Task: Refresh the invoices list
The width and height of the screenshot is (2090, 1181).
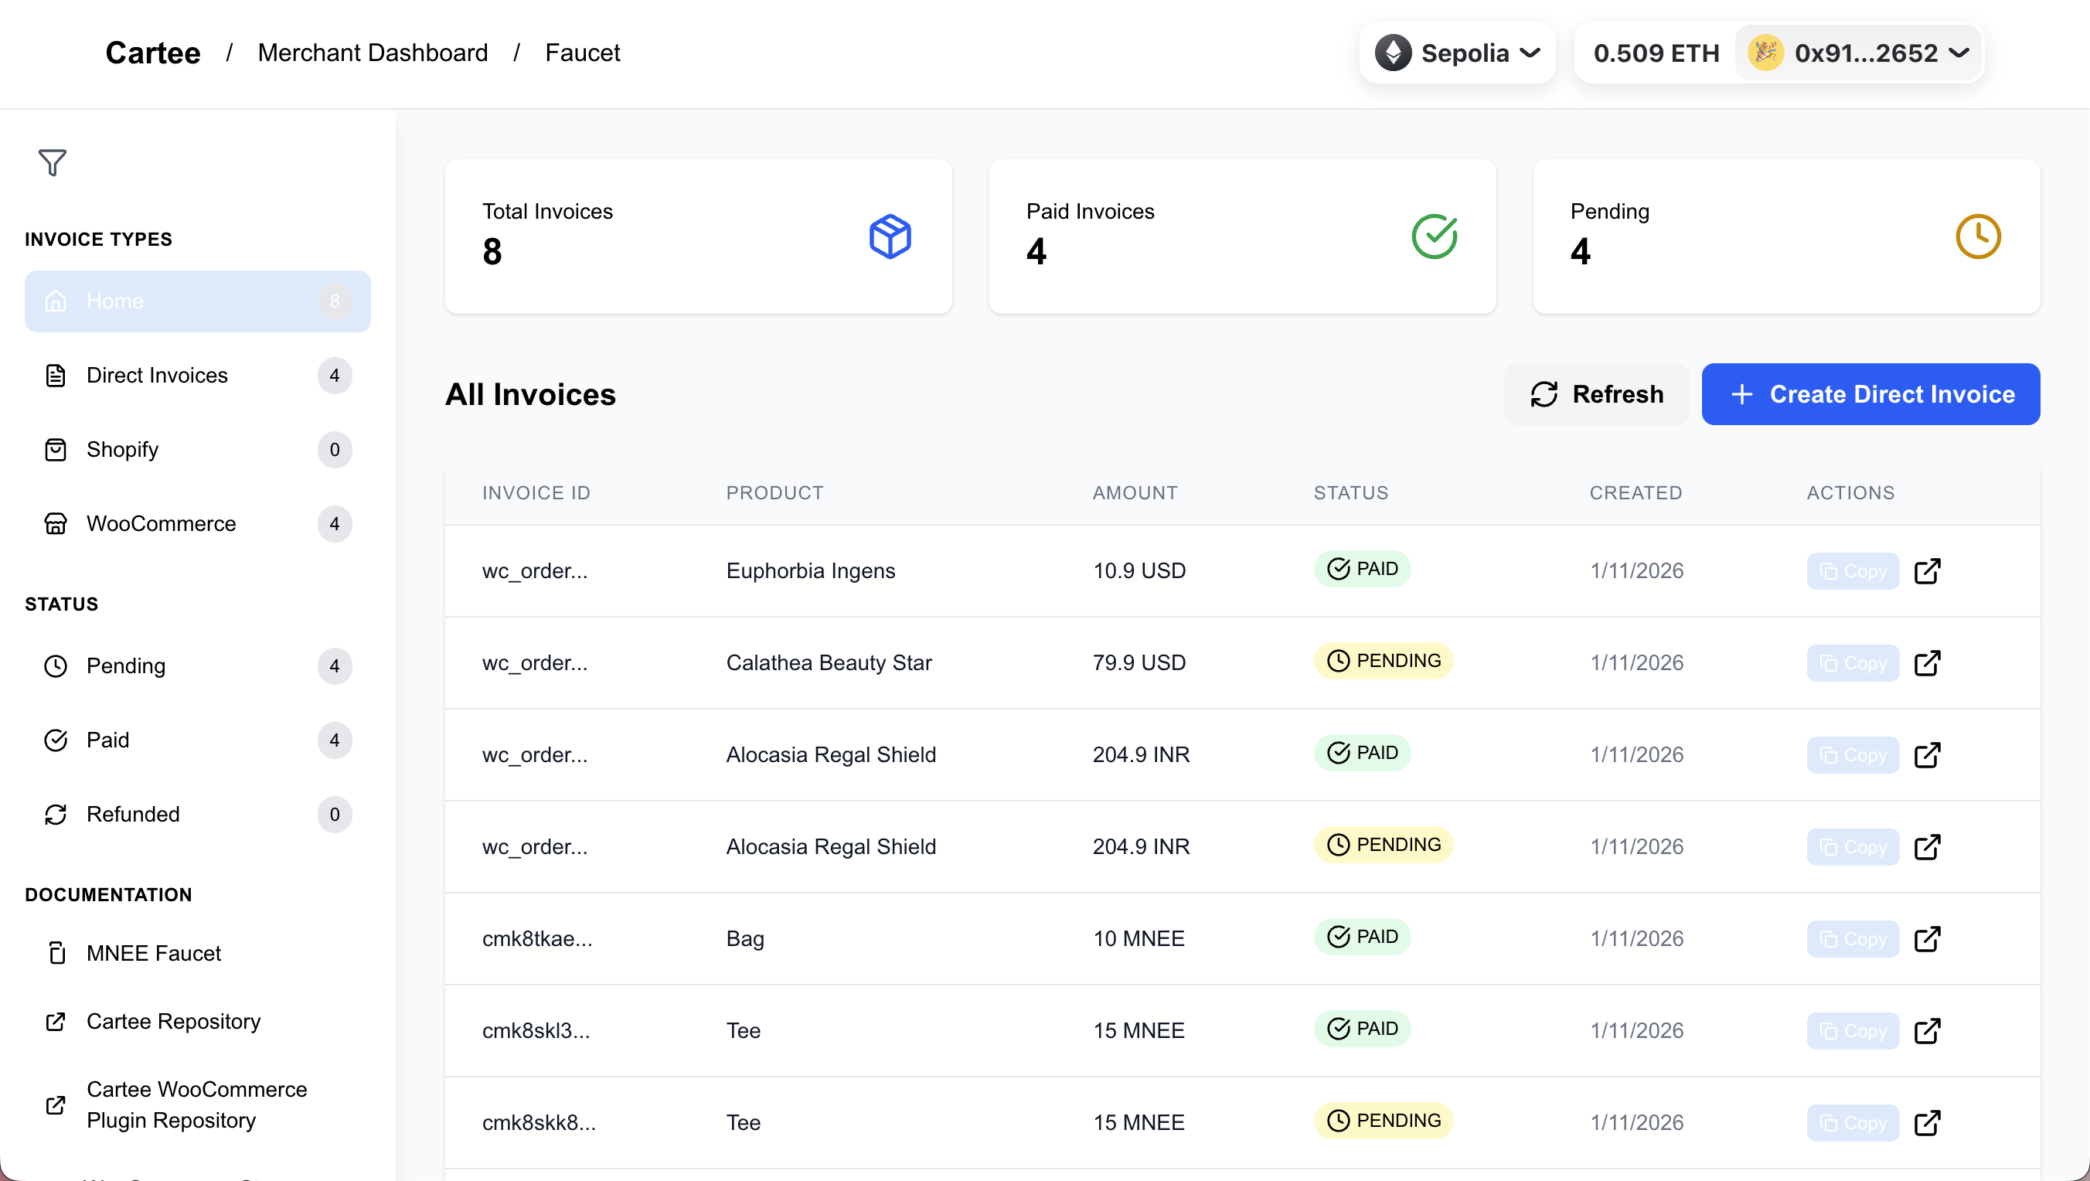Action: (x=1596, y=394)
